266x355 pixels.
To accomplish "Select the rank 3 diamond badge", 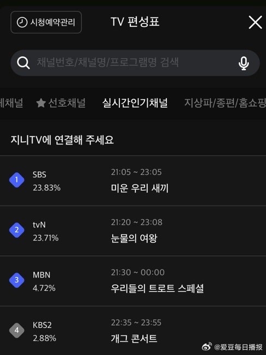I will 17,280.
